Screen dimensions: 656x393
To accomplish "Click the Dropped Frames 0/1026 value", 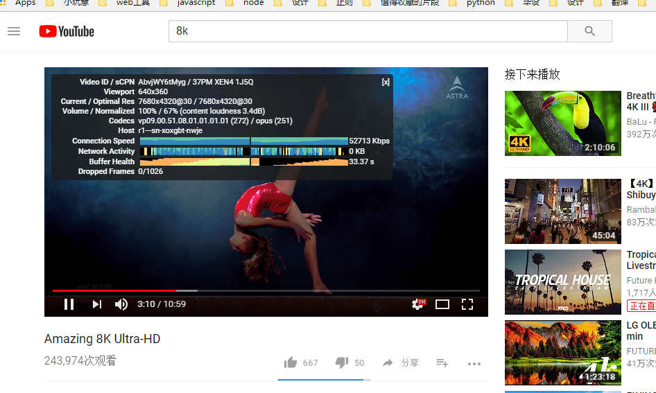I will pos(150,171).
